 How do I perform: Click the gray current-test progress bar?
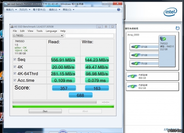(55, 102)
